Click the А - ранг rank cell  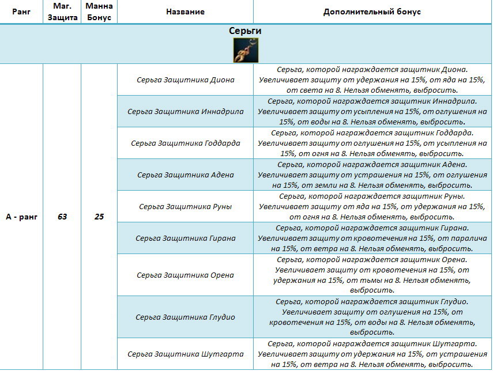21,217
